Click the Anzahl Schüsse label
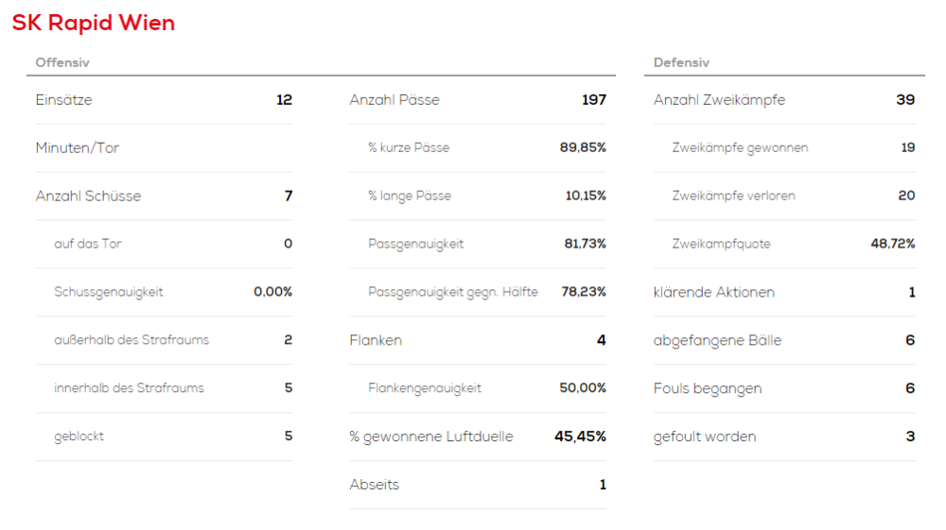Viewport: 946px width, 530px height. point(88,197)
